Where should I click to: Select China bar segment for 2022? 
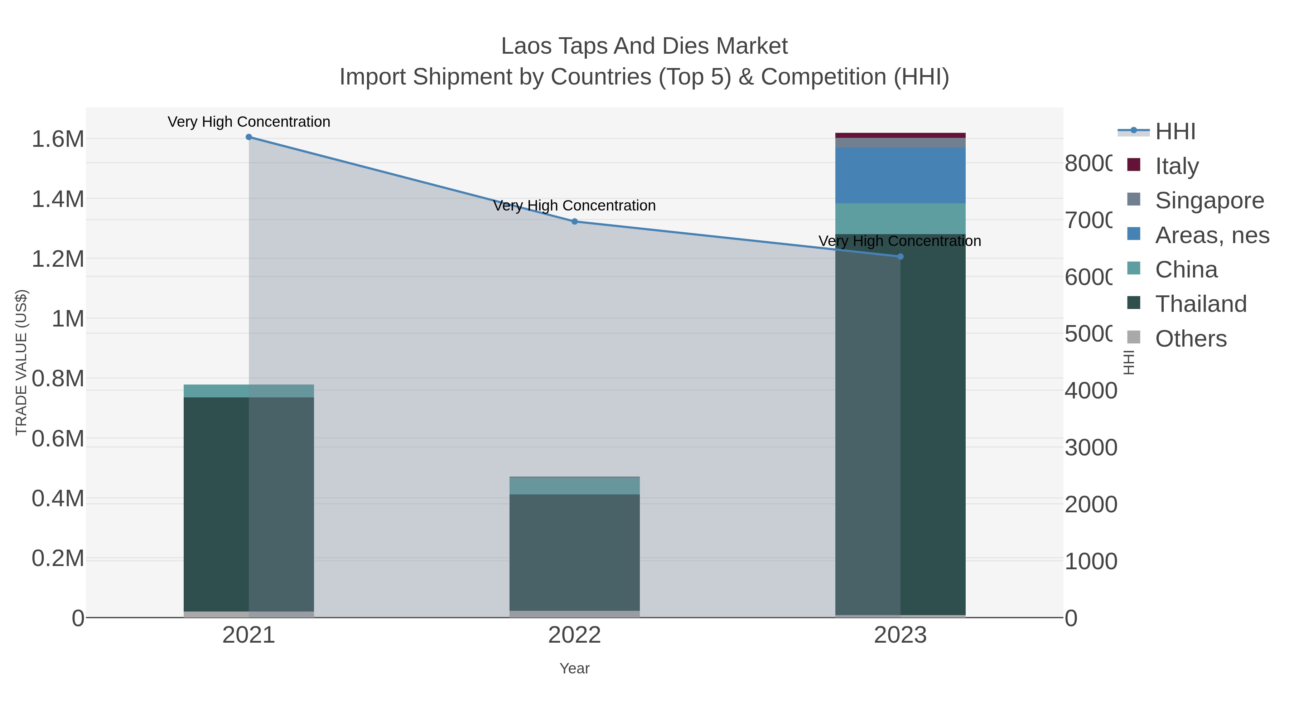pyautogui.click(x=574, y=486)
